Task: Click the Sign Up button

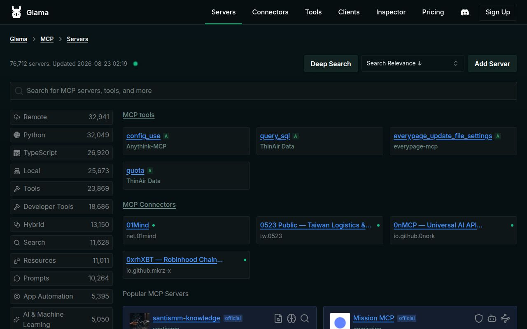Action: point(498,12)
